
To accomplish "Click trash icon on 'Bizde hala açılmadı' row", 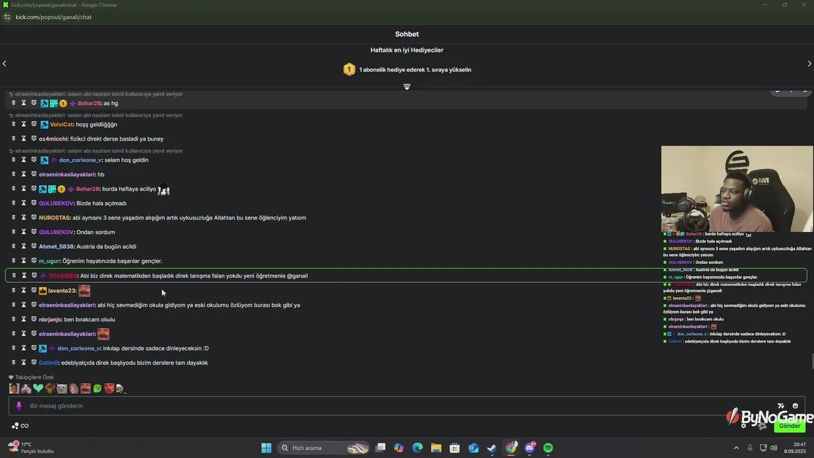I will (x=13, y=203).
